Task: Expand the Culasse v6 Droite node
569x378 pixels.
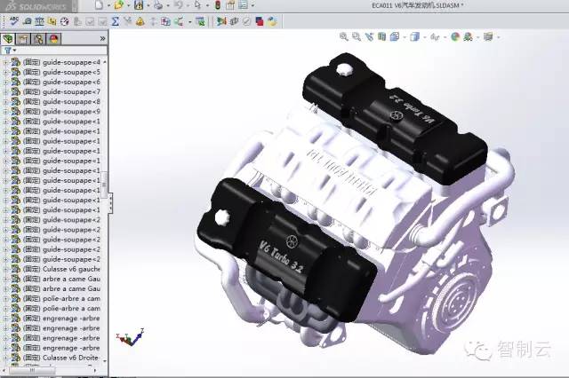Action: pos(5,358)
